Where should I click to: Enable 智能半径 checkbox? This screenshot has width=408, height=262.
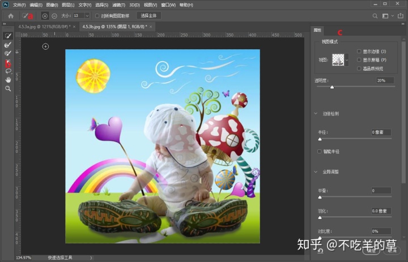point(319,151)
